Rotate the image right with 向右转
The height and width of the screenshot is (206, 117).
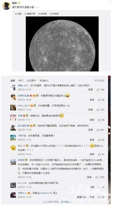click(54, 14)
